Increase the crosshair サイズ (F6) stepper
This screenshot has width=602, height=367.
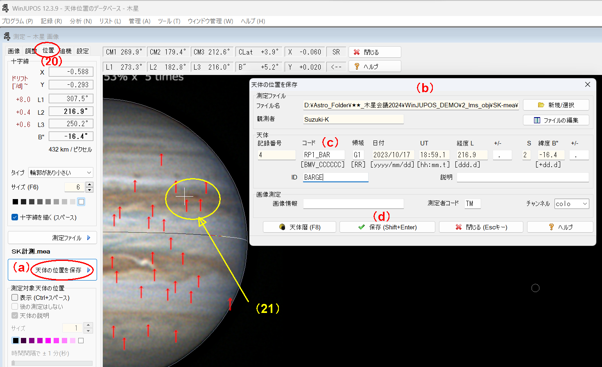[x=90, y=185]
